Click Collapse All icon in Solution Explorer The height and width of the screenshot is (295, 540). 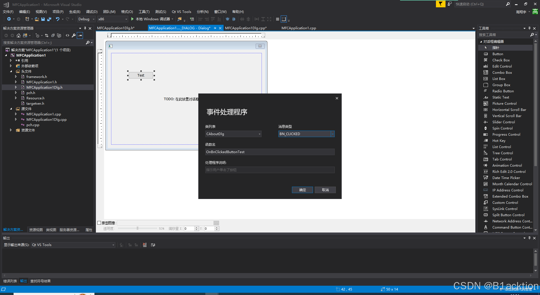[x=53, y=35]
